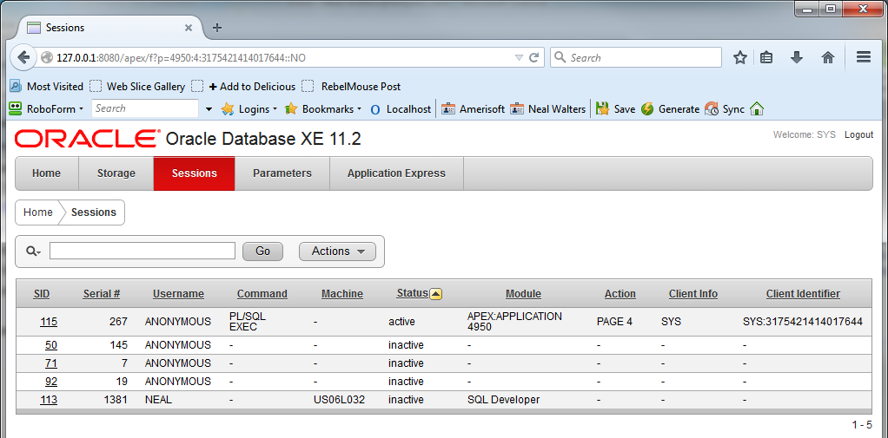Click the Status column header
The height and width of the screenshot is (438, 888).
click(x=412, y=293)
